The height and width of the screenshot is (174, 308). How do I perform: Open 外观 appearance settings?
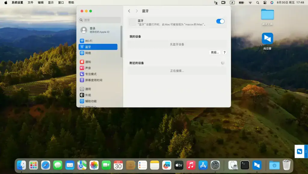click(98, 95)
